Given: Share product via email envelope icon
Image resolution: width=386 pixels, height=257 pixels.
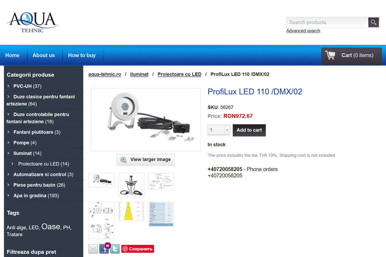Looking at the screenshot, I should pos(93,249).
